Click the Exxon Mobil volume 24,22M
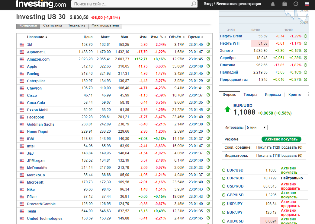Image resolution: width=315 pixels, height=224 pixels. (x=178, y=110)
